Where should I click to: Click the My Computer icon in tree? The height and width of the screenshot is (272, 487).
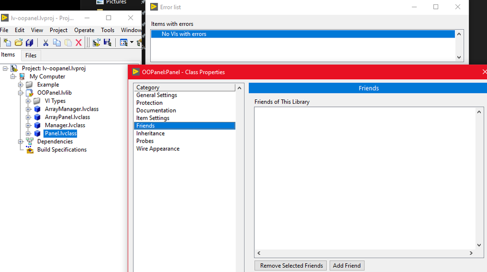tap(22, 77)
